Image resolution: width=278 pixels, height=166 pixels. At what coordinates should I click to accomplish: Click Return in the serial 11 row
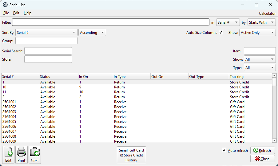(x=119, y=92)
